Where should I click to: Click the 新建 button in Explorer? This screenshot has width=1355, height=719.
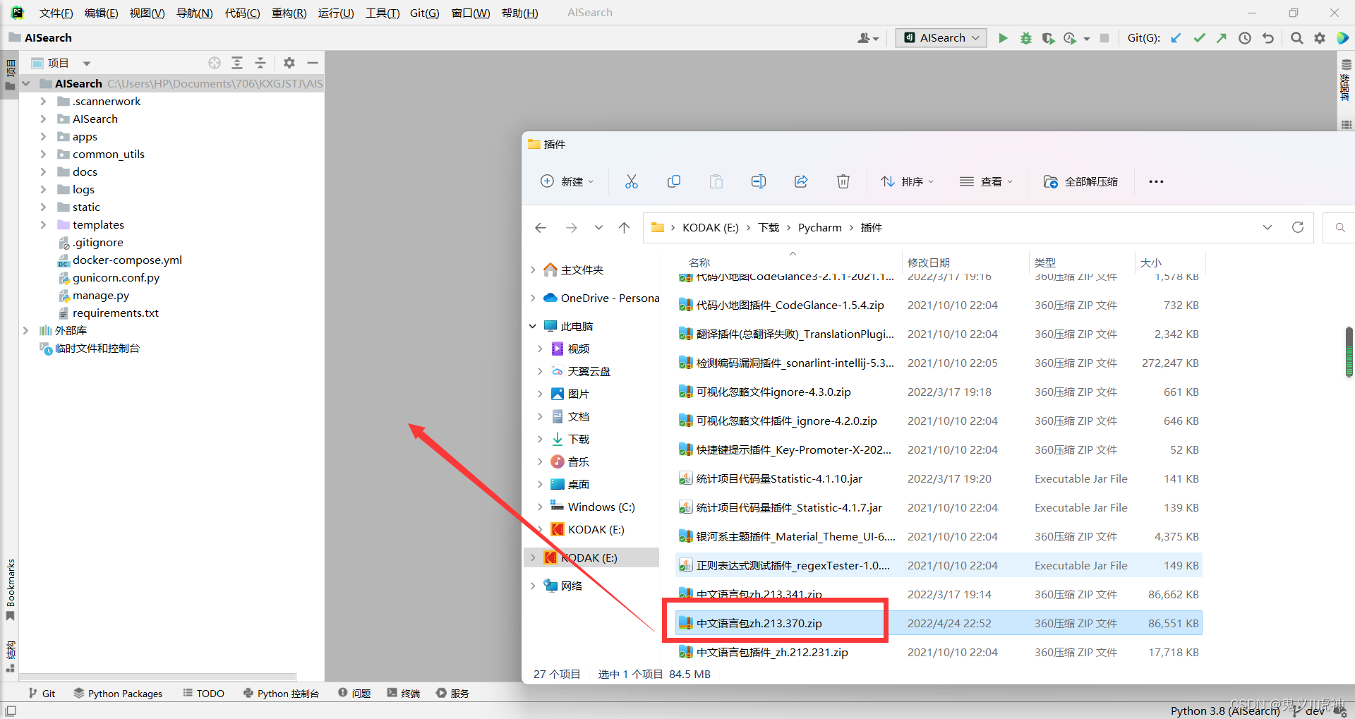[x=567, y=181]
